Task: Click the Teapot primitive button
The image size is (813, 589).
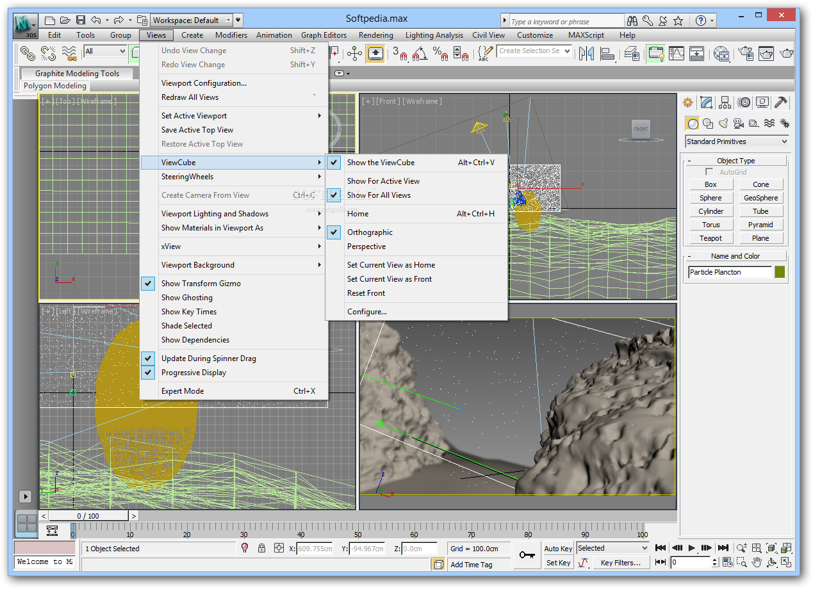Action: pyautogui.click(x=710, y=238)
